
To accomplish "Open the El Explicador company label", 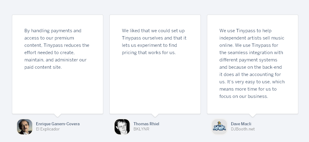I will pos(48,129).
